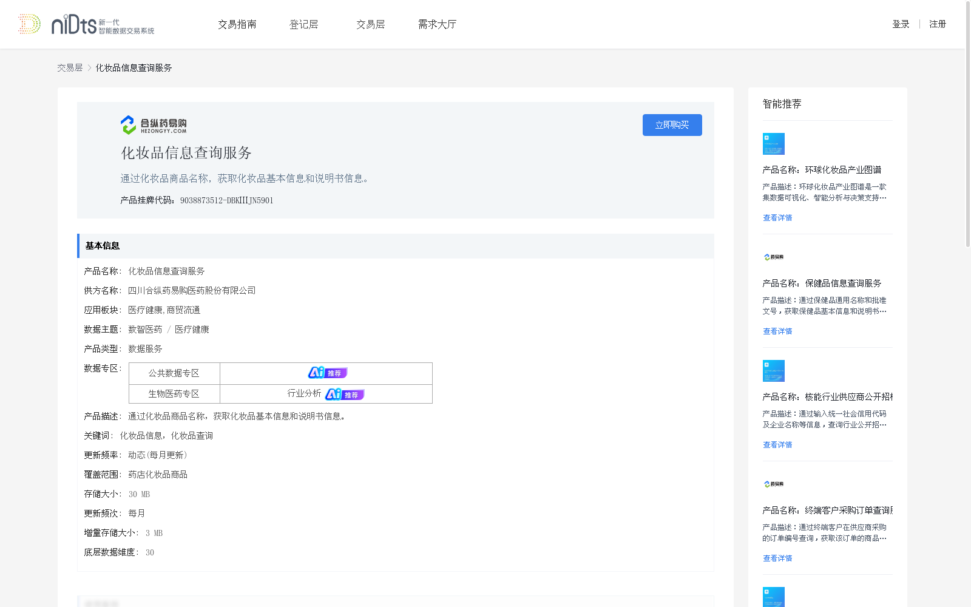This screenshot has width=971, height=607.
Task: Click the supplier name 四川合纵药易购医药股份有限公司
Action: [x=192, y=291]
